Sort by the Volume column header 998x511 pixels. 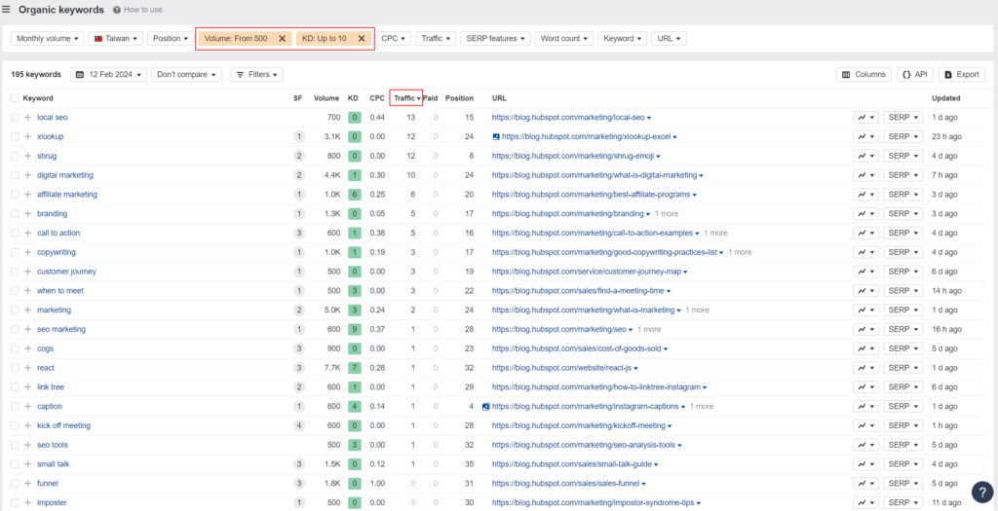(326, 98)
